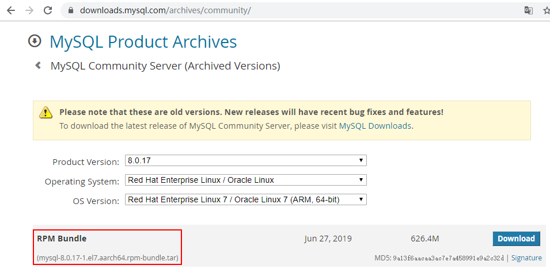This screenshot has height=269, width=550.
Task: Click the blue Download button for RPM Bundle
Action: (x=517, y=239)
